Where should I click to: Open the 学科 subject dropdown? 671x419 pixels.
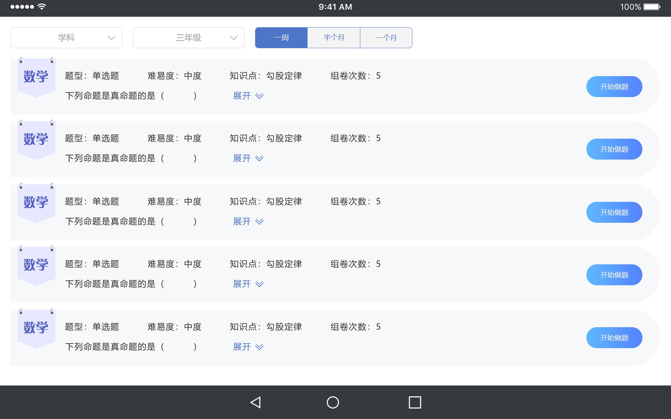66,38
